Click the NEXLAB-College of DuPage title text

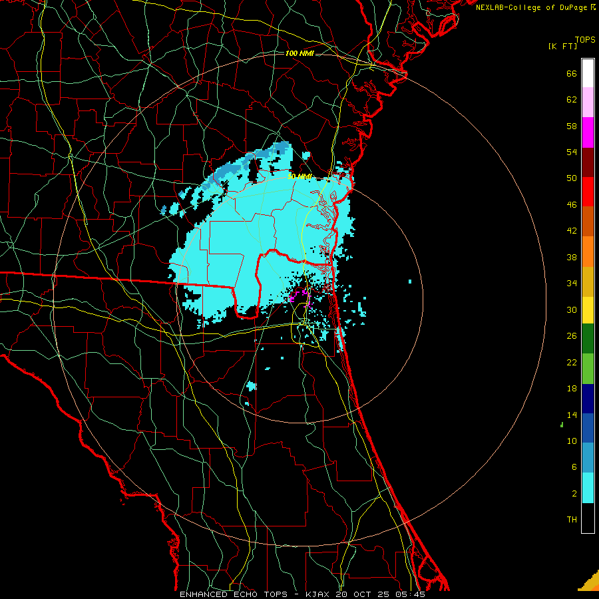tap(532, 7)
